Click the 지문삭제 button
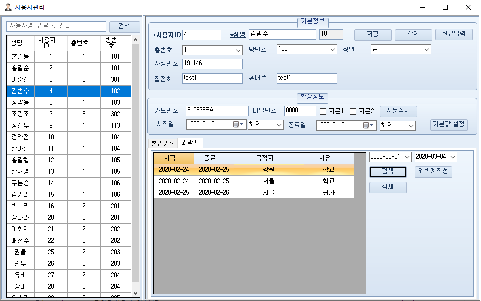 click(x=398, y=111)
